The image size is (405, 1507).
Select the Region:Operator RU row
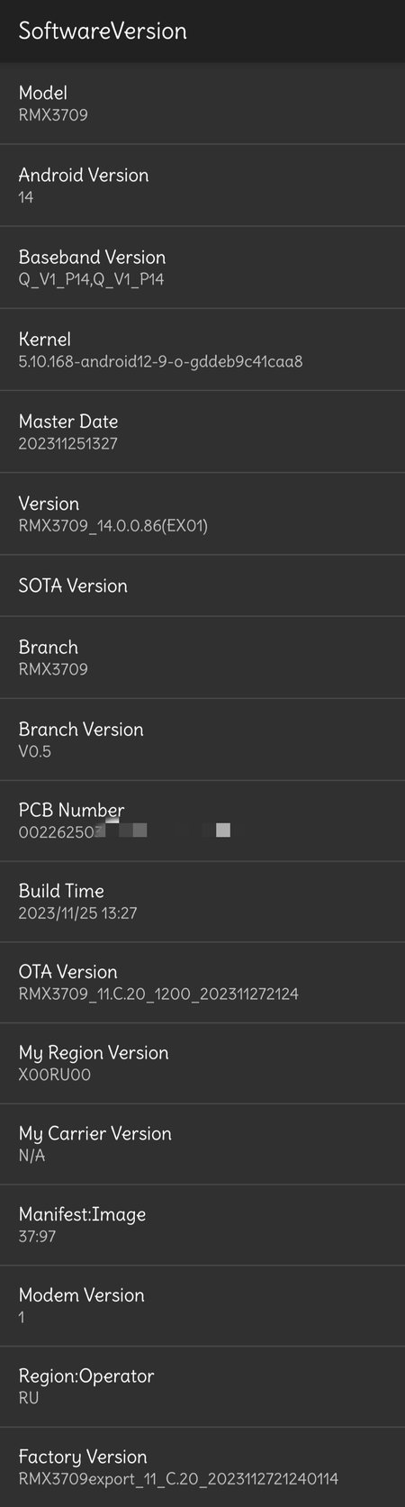(202, 1387)
